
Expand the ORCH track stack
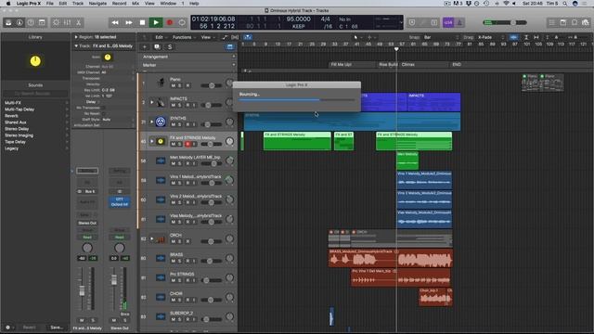(x=152, y=239)
